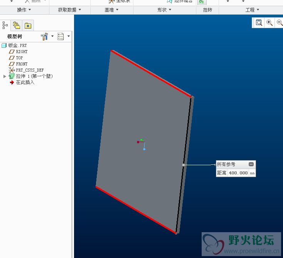Click the part cube icon beside 钣金.PRT
The width and height of the screenshot is (283, 258).
[4, 45]
